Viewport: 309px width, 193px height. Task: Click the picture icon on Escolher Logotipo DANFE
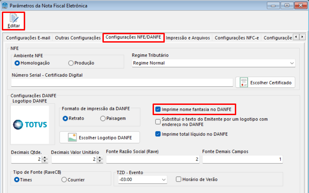click(x=72, y=137)
